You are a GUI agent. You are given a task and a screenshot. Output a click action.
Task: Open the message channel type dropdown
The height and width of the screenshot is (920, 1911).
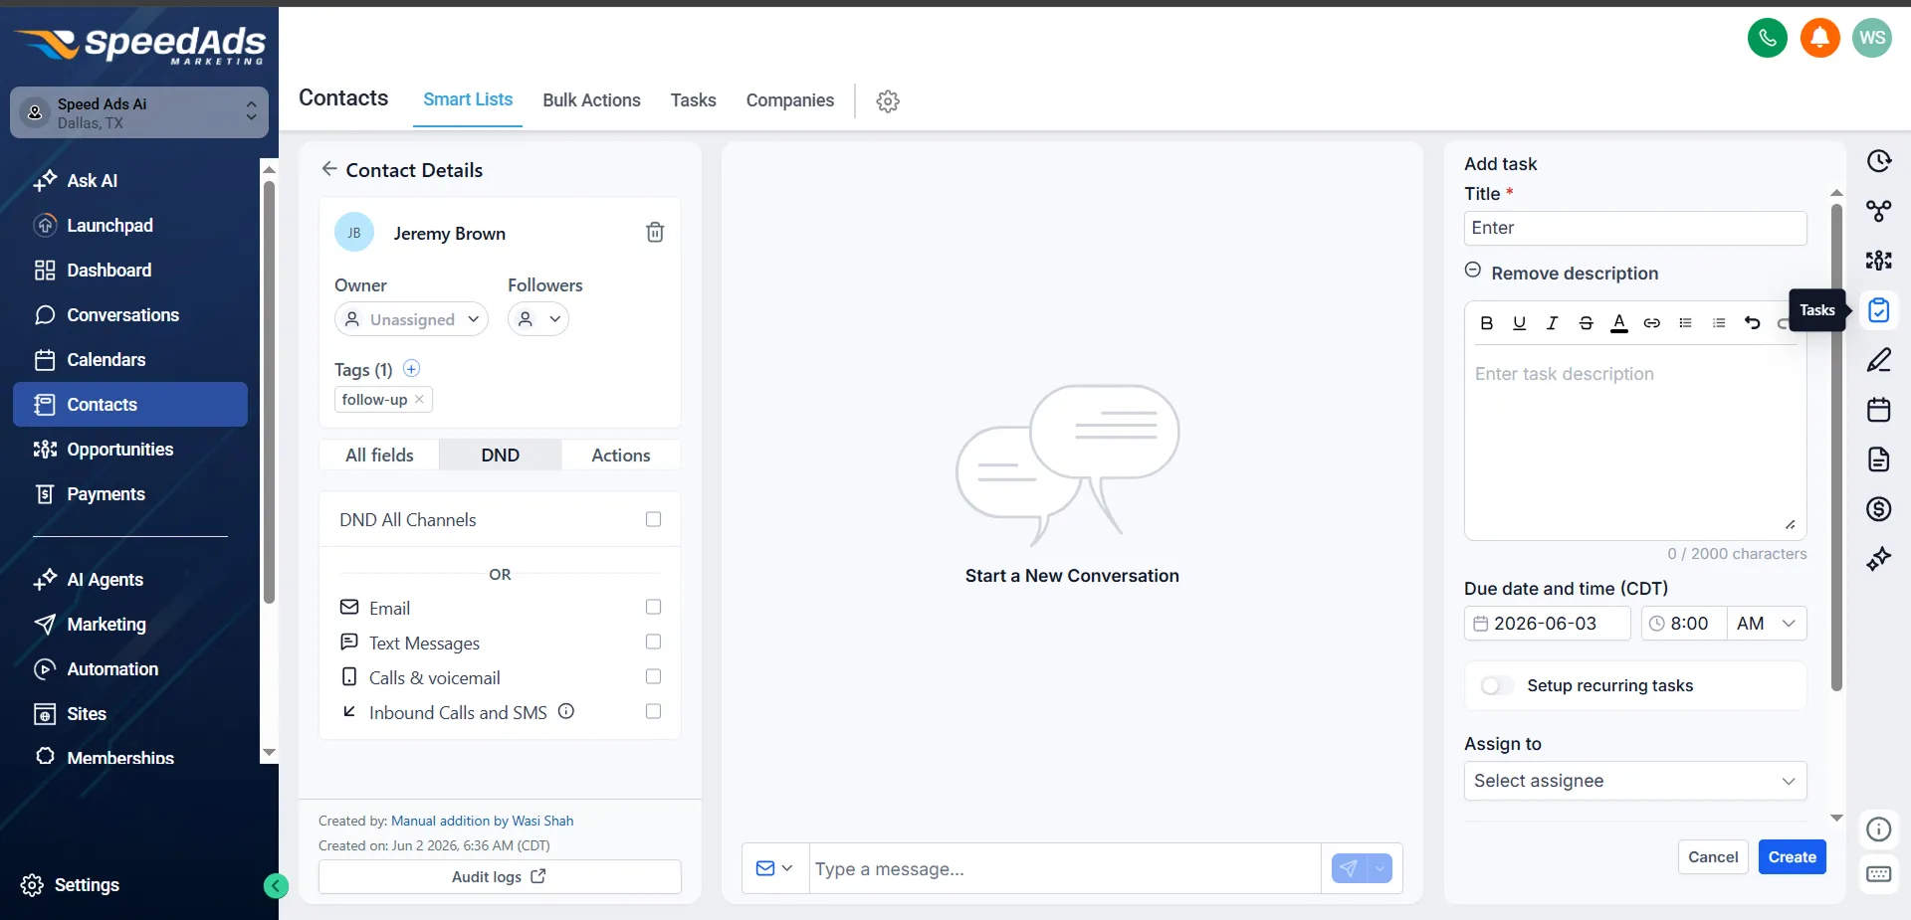click(x=774, y=868)
